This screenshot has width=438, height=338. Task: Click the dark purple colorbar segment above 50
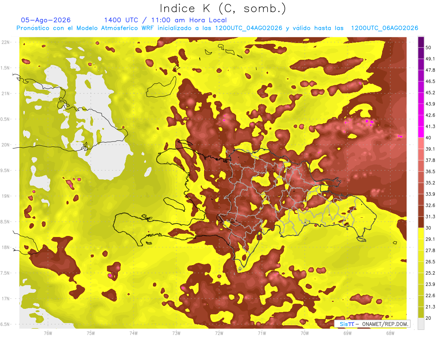421,42
